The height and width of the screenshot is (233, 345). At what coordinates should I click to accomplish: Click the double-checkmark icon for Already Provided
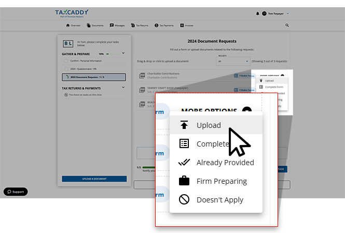coord(184,162)
